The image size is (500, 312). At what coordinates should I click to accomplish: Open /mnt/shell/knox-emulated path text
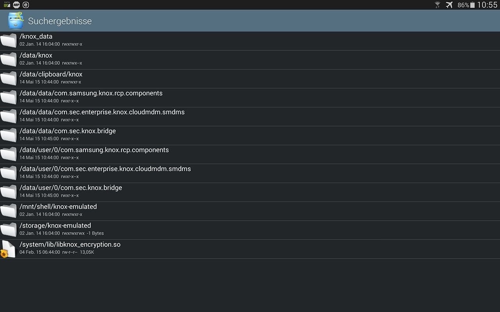point(58,207)
